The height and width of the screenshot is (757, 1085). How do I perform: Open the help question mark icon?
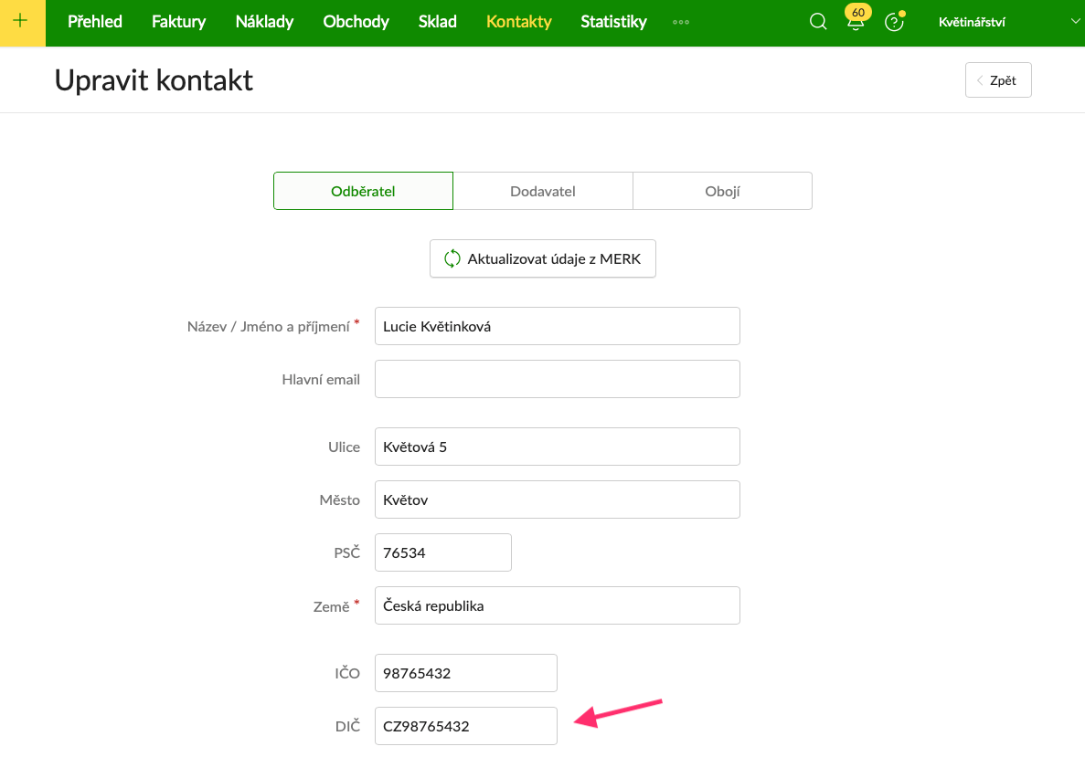pyautogui.click(x=894, y=22)
